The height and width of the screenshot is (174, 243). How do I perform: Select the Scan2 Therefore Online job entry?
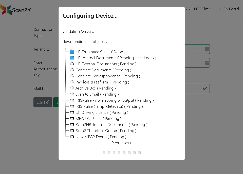106,131
